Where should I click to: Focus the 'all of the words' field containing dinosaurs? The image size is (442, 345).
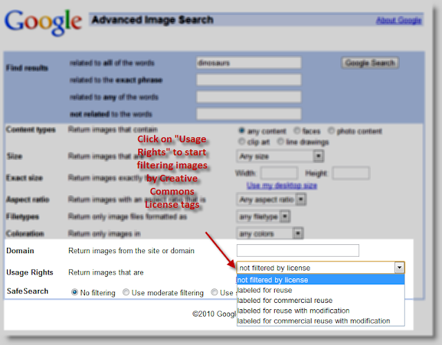[249, 63]
